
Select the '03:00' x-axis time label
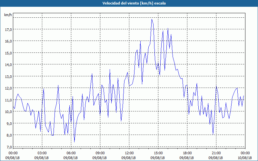(x=42, y=153)
